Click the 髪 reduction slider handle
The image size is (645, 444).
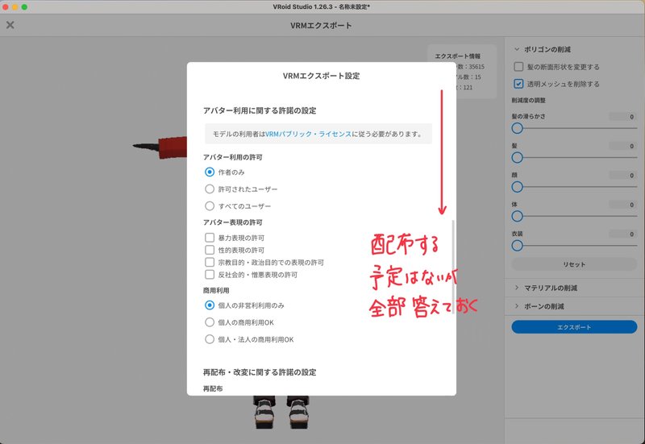[x=517, y=157]
